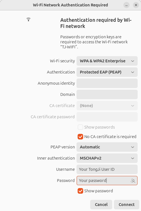Open the CA certificate (None) chooser
The width and height of the screenshot is (141, 211).
[x=107, y=106]
